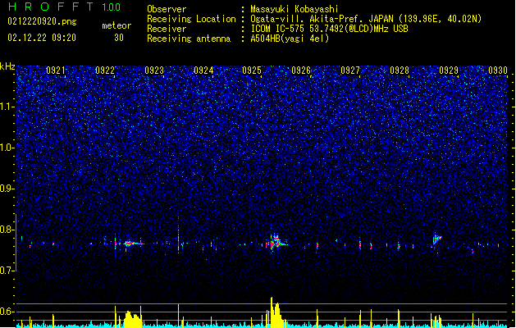Click the kHz axis unit label

pos(7,66)
